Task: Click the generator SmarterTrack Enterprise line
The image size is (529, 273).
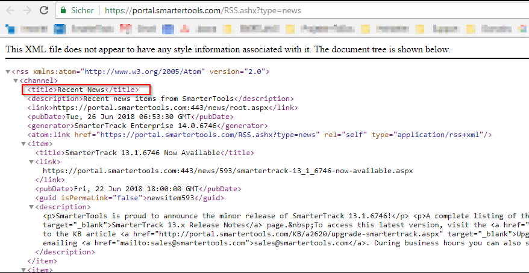Action: point(148,126)
